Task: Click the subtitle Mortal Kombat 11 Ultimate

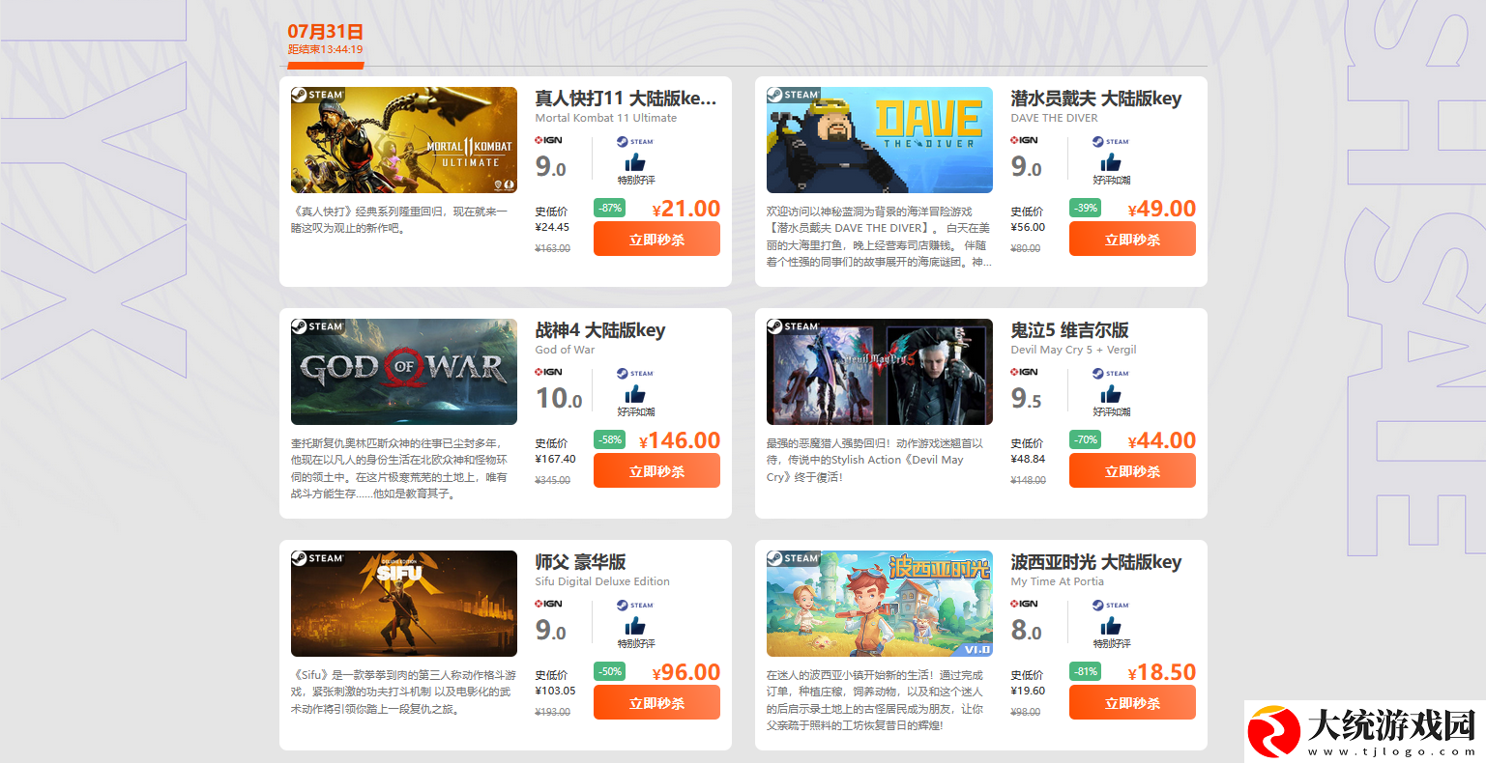Action: [606, 118]
